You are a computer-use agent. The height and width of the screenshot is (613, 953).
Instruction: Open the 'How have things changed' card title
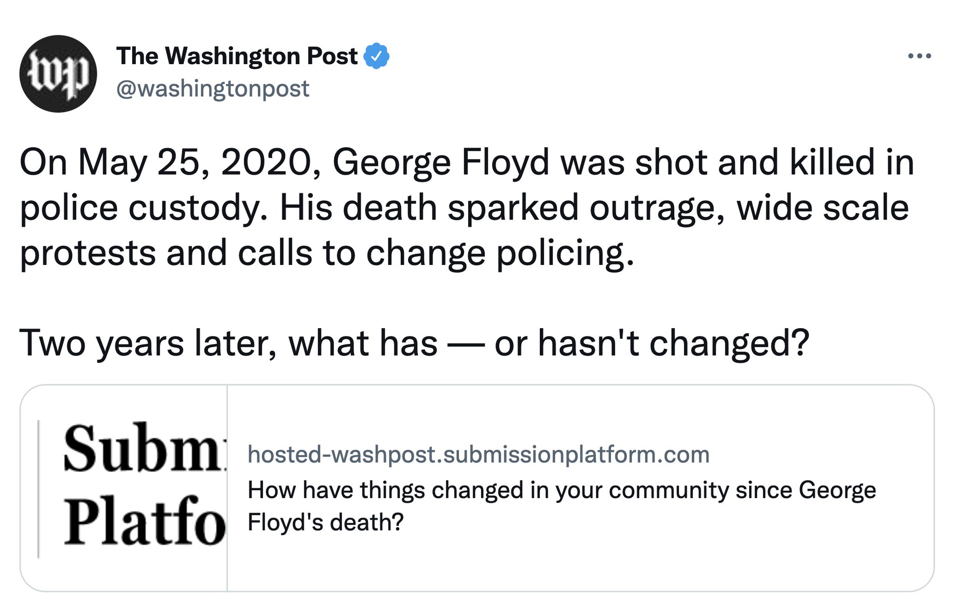(562, 490)
